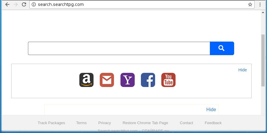The width and height of the screenshot is (267, 133).
Task: Open the Gmail envelope shortcut
Action: 107,80
